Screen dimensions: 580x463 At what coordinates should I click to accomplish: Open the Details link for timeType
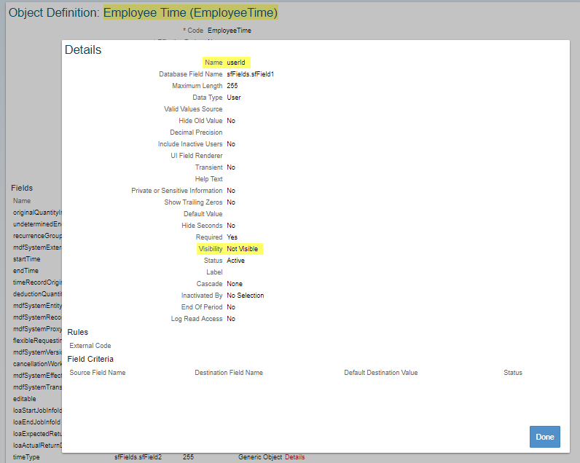295,457
